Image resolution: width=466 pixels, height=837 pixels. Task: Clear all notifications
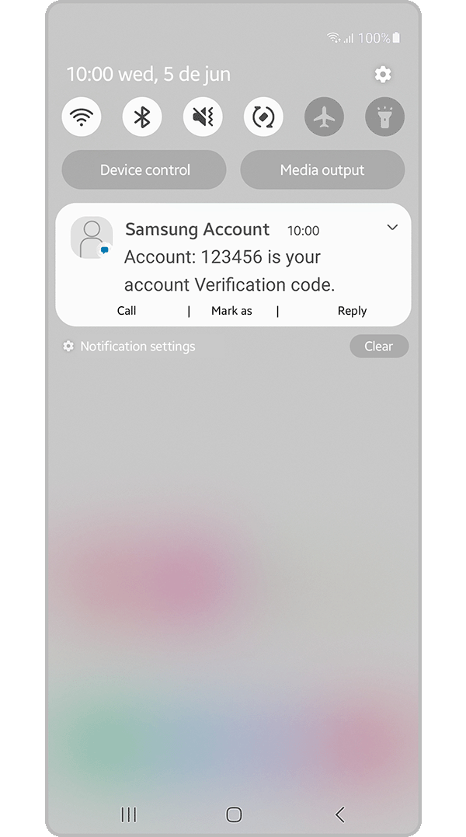[379, 347]
